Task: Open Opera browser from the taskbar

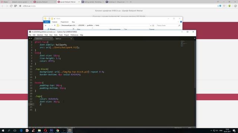Action: [x=45, y=130]
